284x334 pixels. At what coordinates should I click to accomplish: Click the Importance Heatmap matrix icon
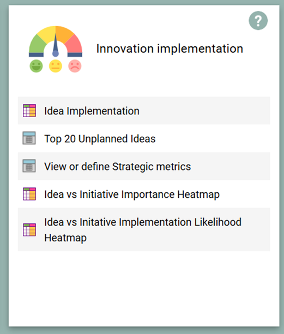[x=29, y=194]
